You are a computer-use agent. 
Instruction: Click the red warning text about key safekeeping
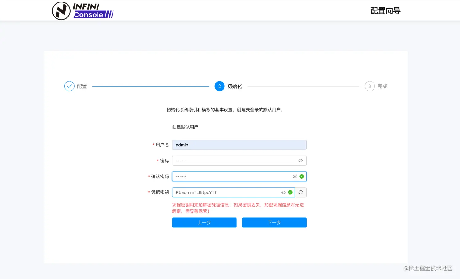pos(238,208)
